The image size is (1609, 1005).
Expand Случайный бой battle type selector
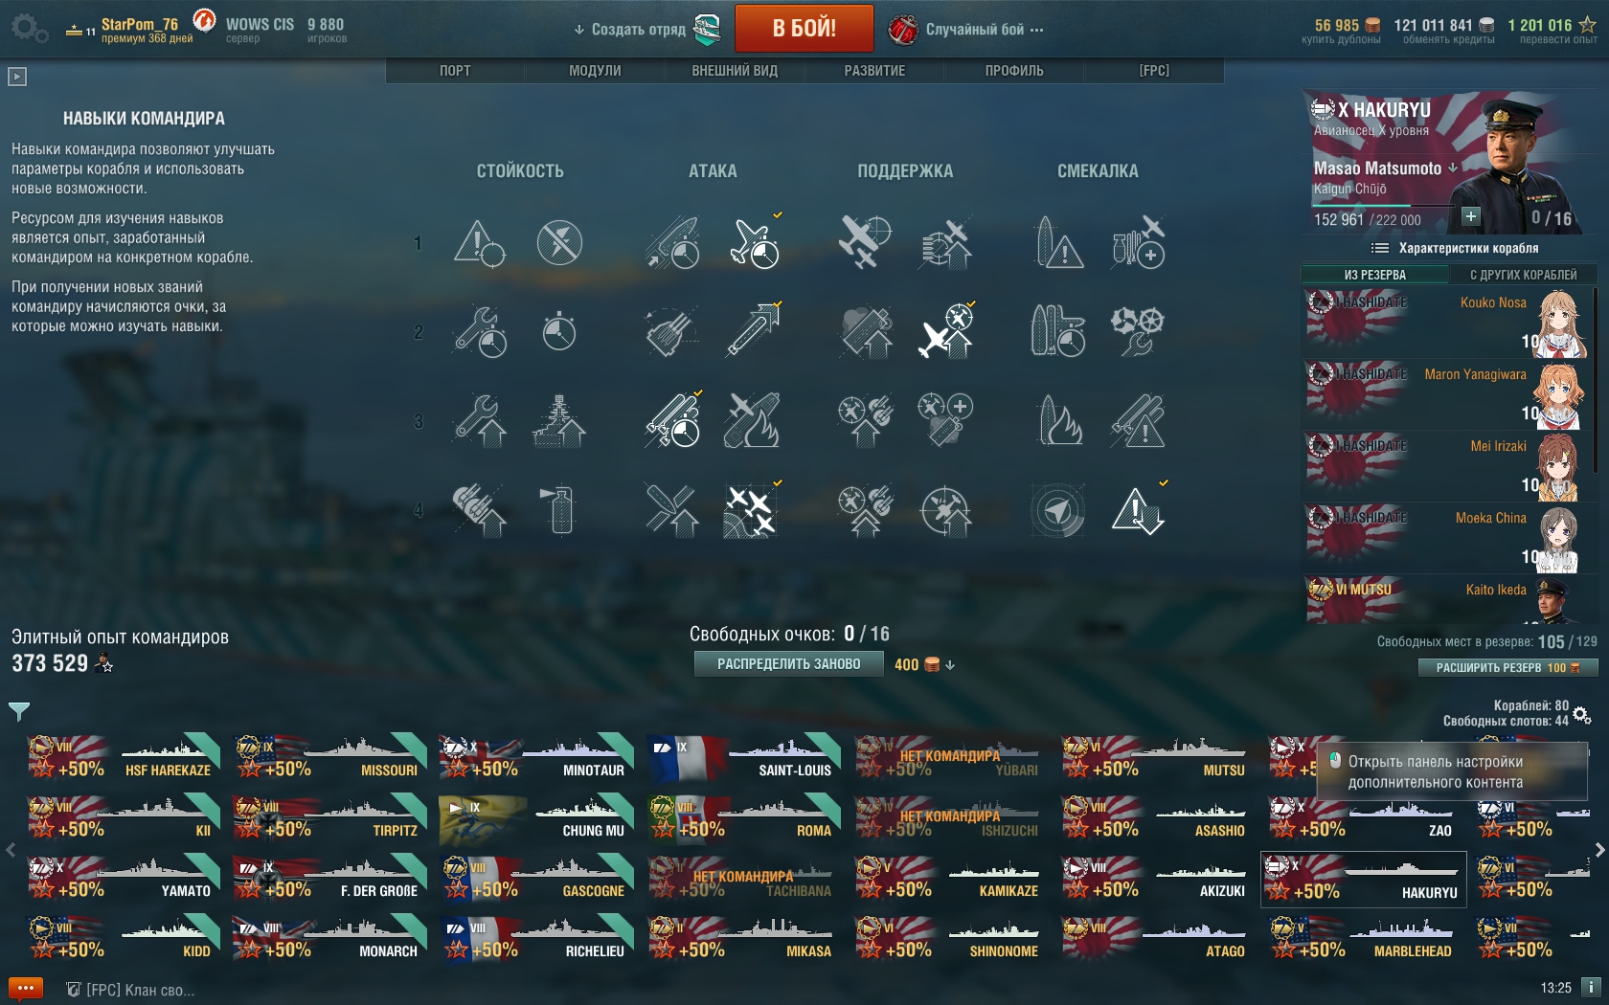click(x=965, y=30)
